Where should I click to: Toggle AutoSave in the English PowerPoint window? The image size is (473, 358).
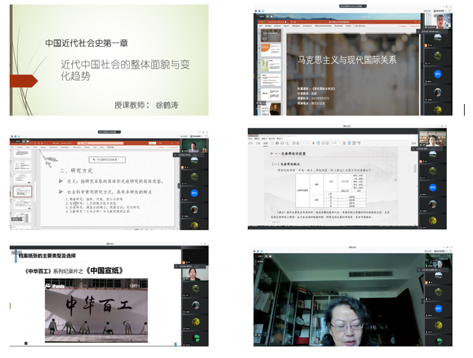[19, 142]
